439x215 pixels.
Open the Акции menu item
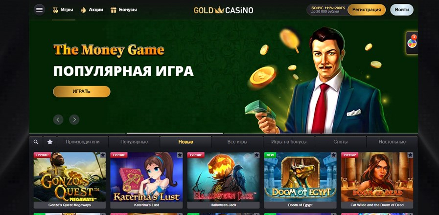tap(92, 10)
